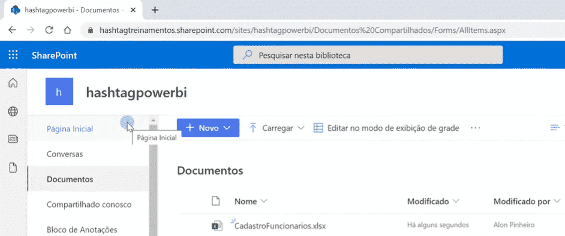
Task: Switch to the hashtagpowerbi - Documentos browser tab
Action: click(x=74, y=10)
